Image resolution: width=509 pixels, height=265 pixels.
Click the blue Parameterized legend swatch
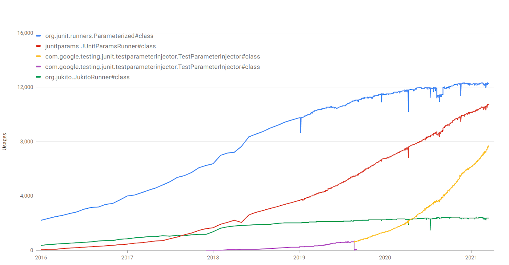38,36
